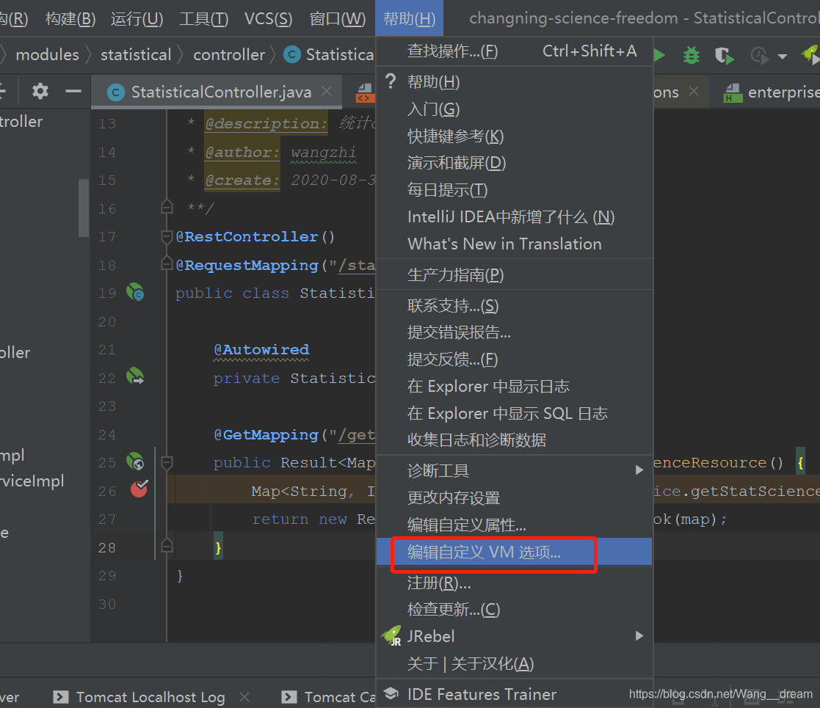The width and height of the screenshot is (820, 708).
Task: Click the project panel vertical scrollbar
Action: (84, 208)
